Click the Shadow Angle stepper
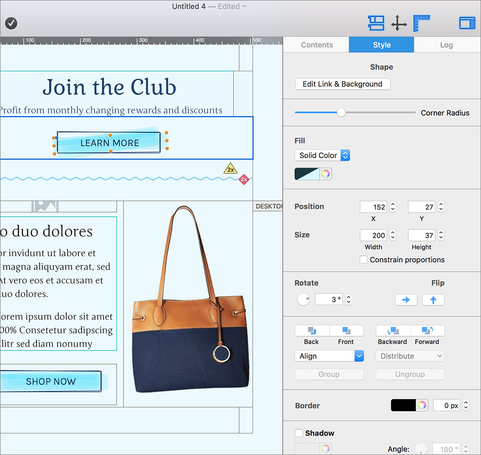The image size is (481, 455). [466, 449]
